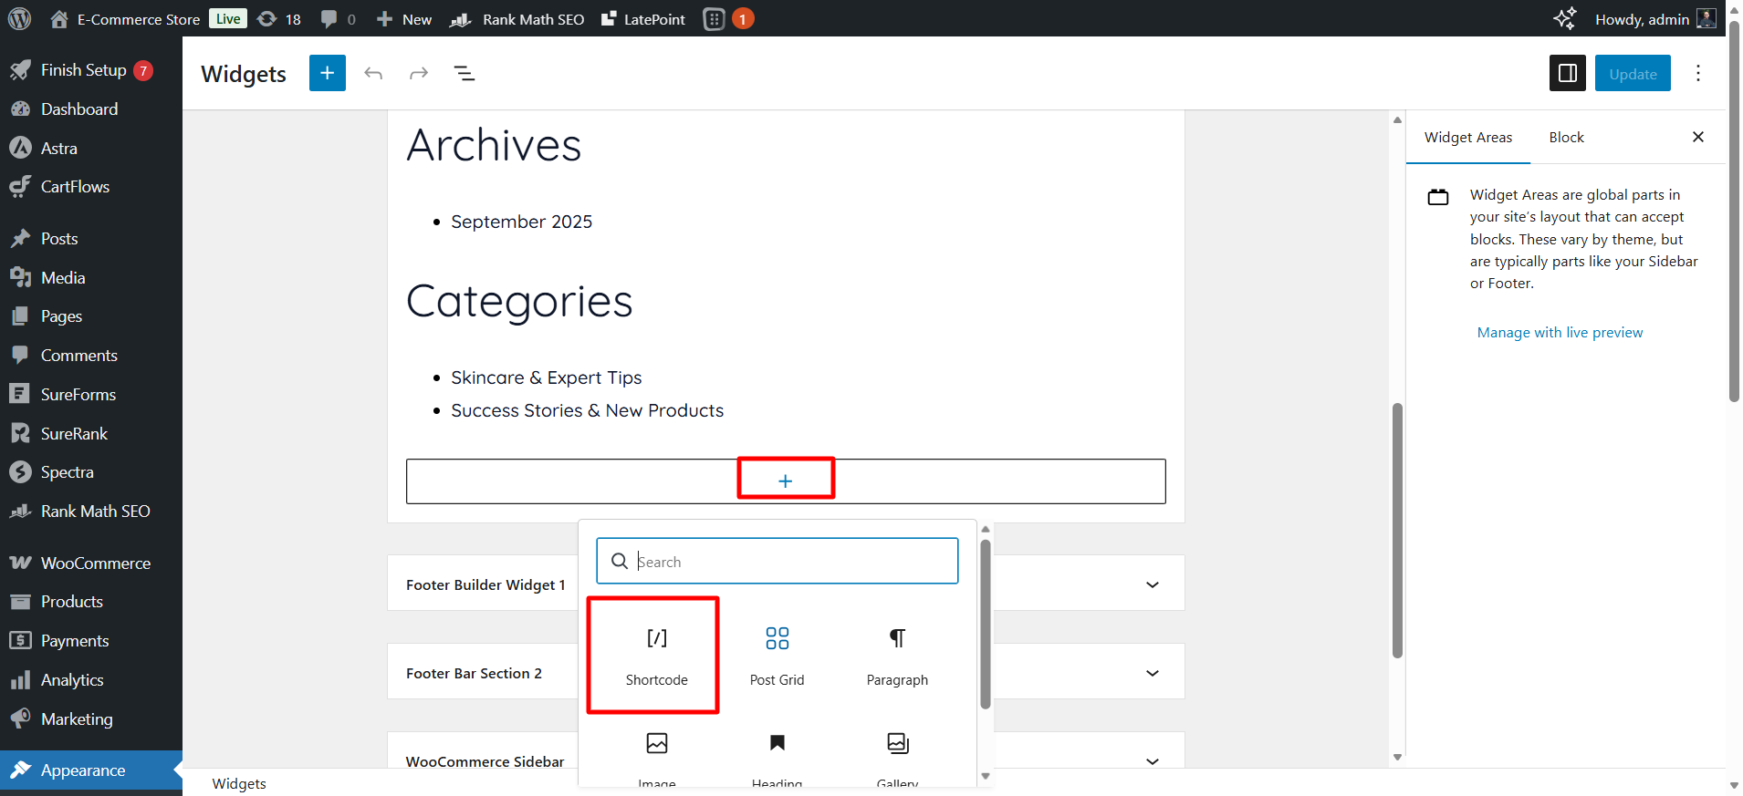The height and width of the screenshot is (796, 1743).
Task: Open E-Commerce Store home link
Action: coord(125,19)
